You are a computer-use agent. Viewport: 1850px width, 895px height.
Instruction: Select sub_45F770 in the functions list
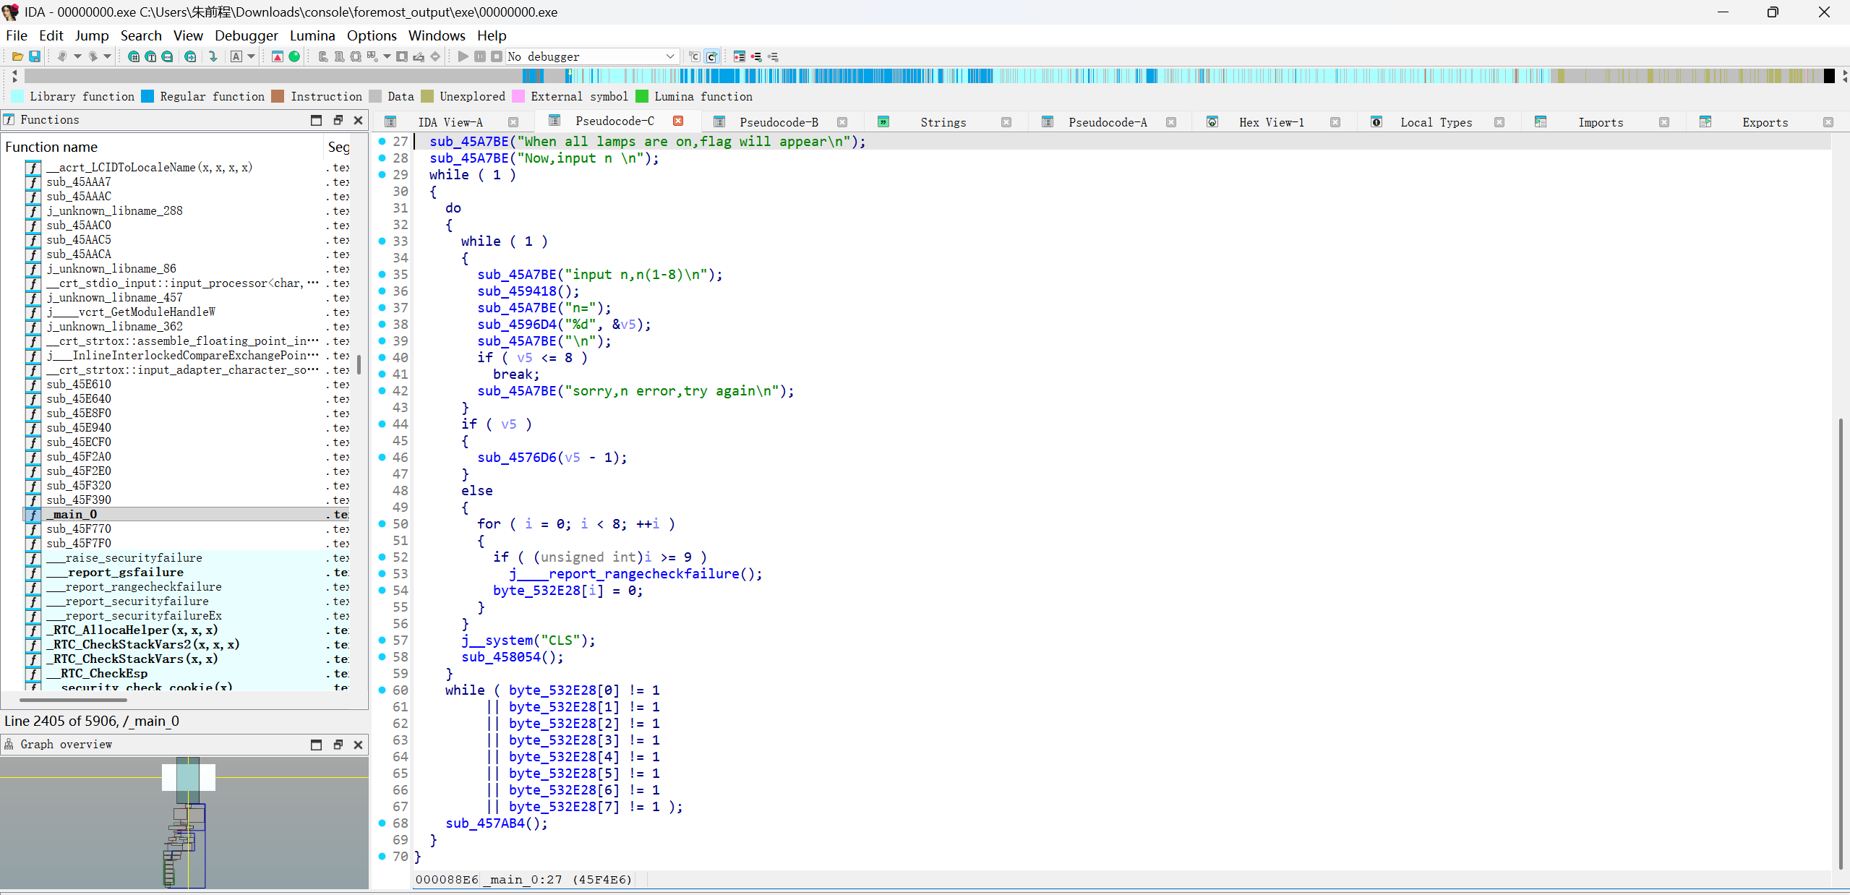(x=79, y=528)
